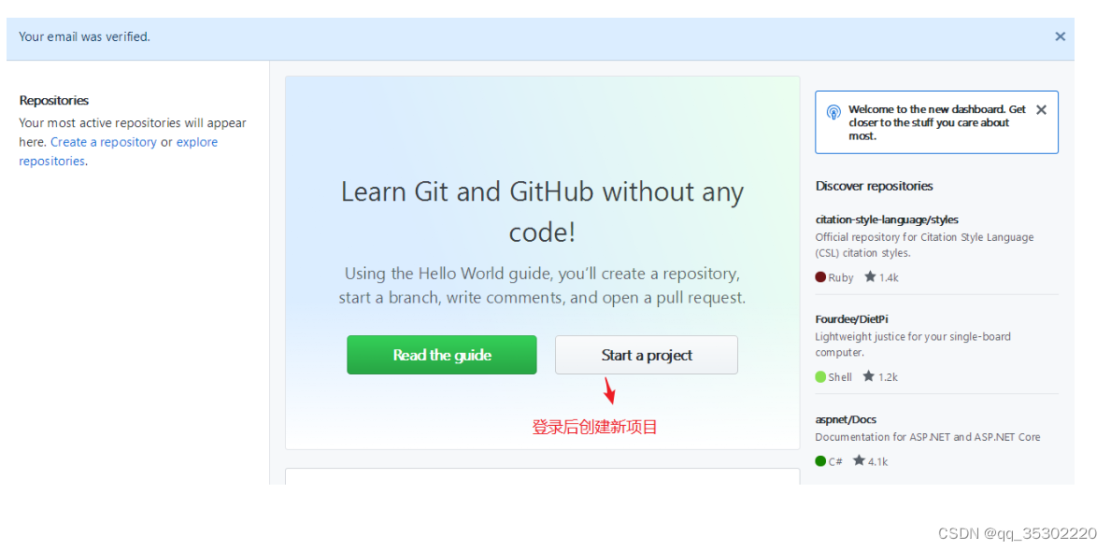Screen dimensions: 1111x550
Task: Click the 1.2k star count
Action: [x=888, y=376]
